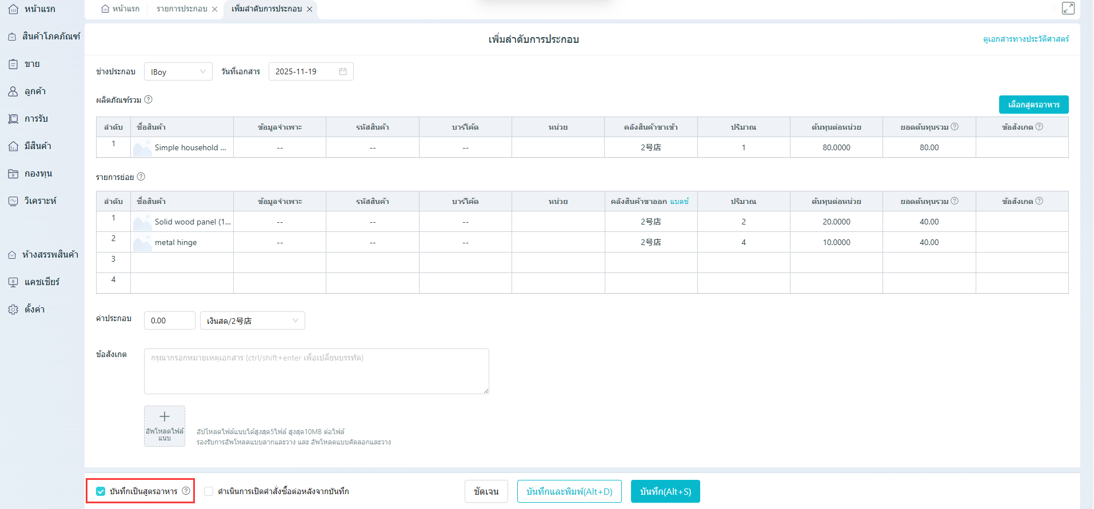Switch to รายการประกอบ tab
Viewport: 1094px width, 509px height.
click(x=182, y=9)
